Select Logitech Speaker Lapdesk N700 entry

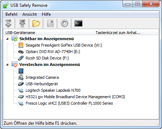pyautogui.click(x=53, y=90)
